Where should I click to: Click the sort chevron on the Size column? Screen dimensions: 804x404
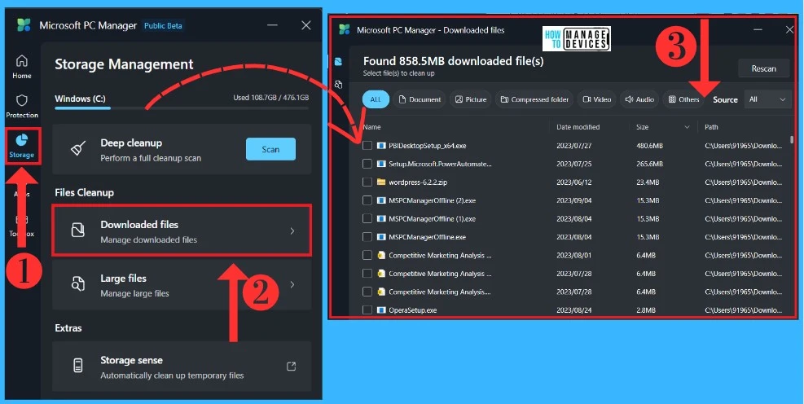[x=687, y=127]
